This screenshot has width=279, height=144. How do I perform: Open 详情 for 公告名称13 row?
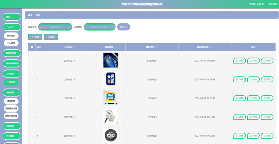point(239,79)
